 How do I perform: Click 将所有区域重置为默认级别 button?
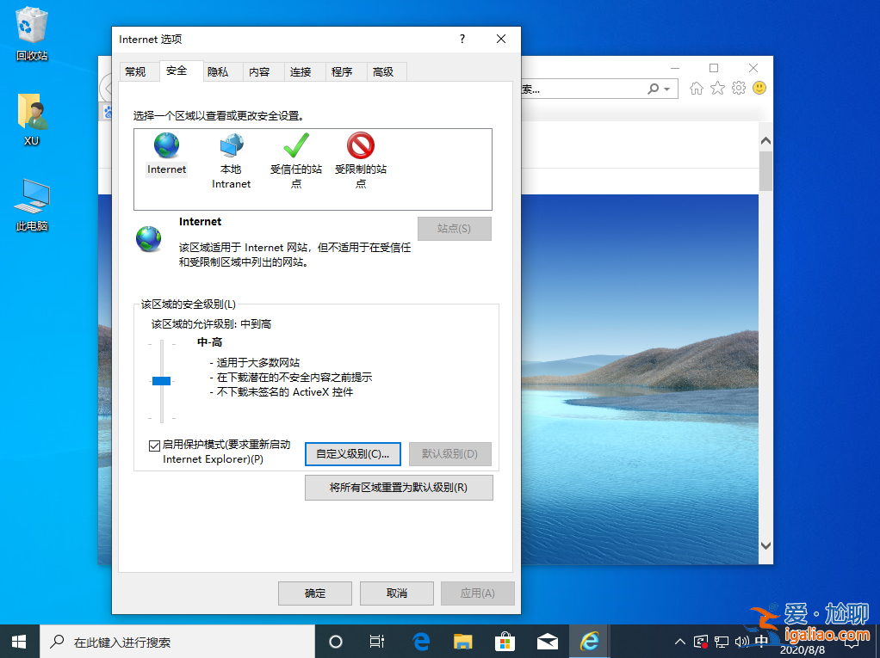[399, 487]
